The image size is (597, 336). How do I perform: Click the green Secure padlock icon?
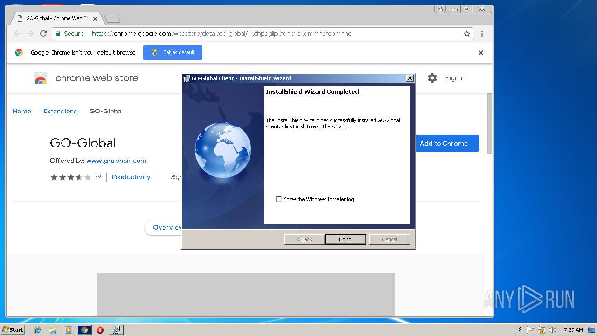[x=58, y=34]
